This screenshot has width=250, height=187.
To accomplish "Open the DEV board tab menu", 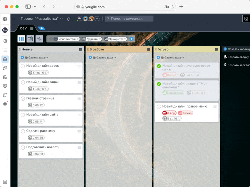I will point(32,28).
